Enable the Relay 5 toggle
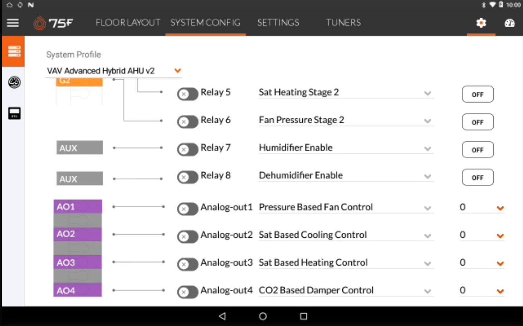 187,94
